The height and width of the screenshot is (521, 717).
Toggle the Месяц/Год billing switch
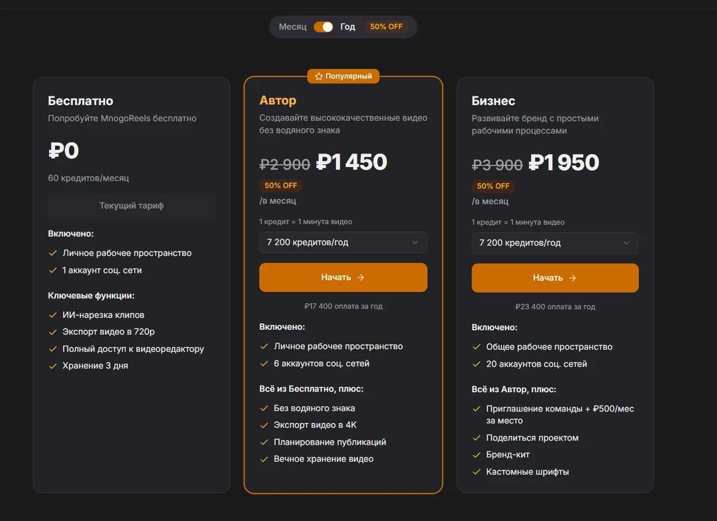point(323,27)
